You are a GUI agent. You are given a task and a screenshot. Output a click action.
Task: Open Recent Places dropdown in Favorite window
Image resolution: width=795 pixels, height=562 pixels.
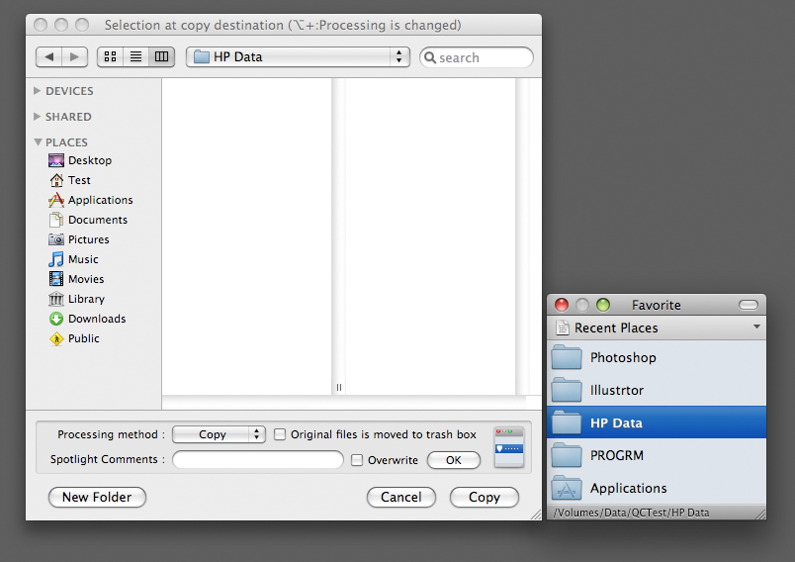(657, 328)
